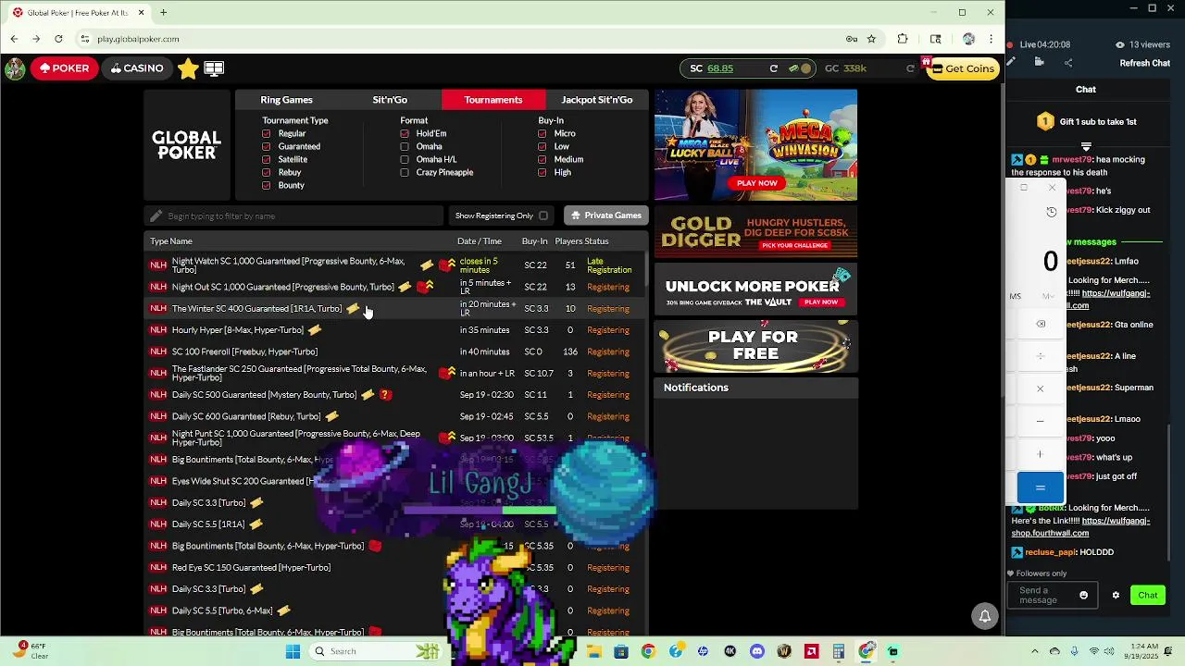Refresh the GC balance
Screen dimensions: 1185x666
[910, 68]
